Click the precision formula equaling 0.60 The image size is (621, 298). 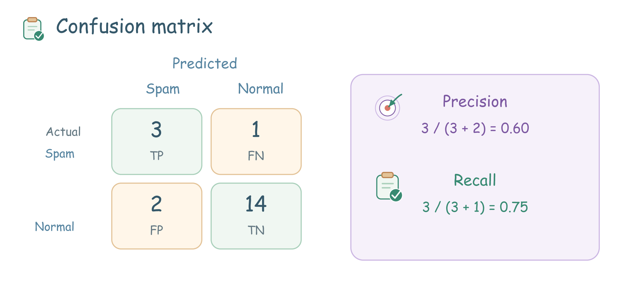click(475, 128)
